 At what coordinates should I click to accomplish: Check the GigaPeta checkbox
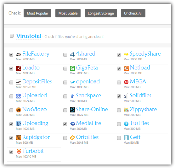click(x=65, y=69)
